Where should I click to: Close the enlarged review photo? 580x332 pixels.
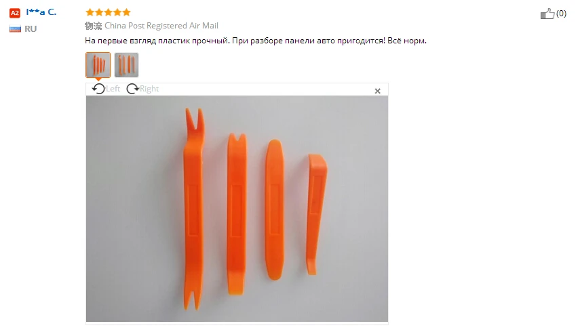(x=377, y=91)
